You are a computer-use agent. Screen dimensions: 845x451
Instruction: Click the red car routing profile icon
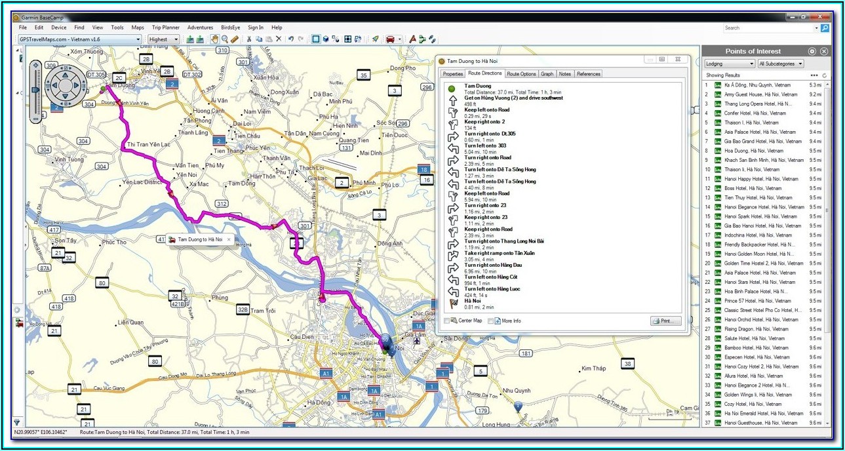click(x=391, y=39)
